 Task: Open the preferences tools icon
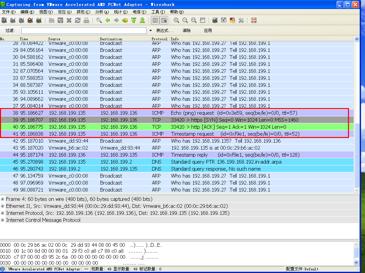(x=241, y=20)
